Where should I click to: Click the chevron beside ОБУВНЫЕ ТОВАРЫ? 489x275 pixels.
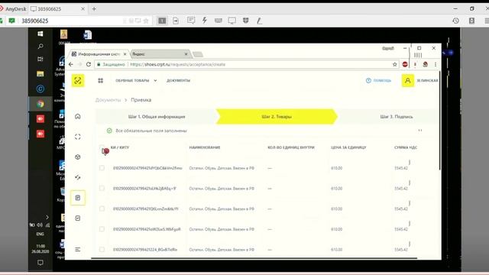tap(155, 80)
